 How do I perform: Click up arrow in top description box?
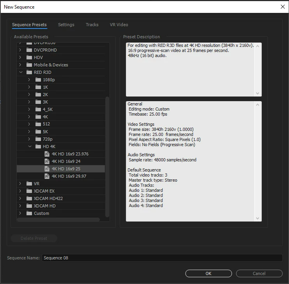(258, 46)
